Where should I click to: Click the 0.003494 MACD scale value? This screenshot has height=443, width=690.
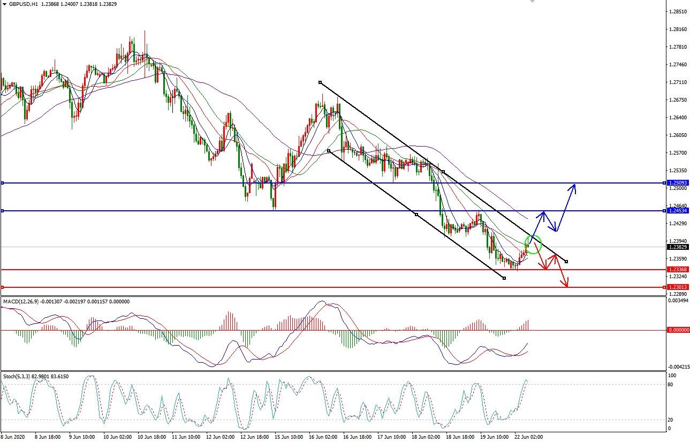tap(678, 302)
